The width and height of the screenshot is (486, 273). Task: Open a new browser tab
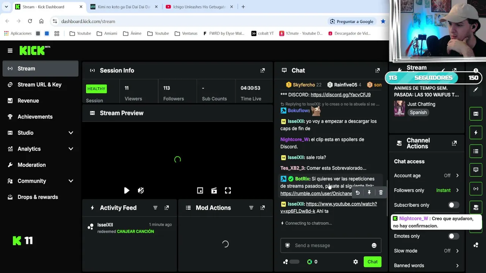pos(243,7)
